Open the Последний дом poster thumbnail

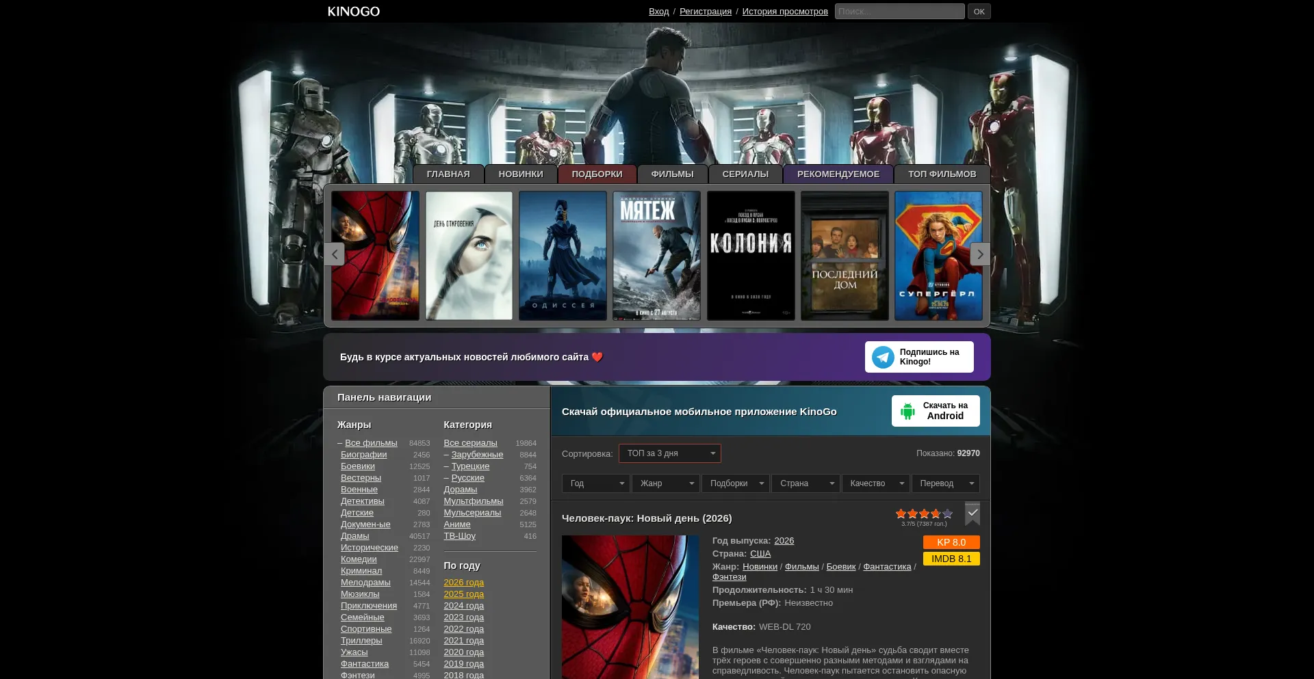tap(845, 256)
